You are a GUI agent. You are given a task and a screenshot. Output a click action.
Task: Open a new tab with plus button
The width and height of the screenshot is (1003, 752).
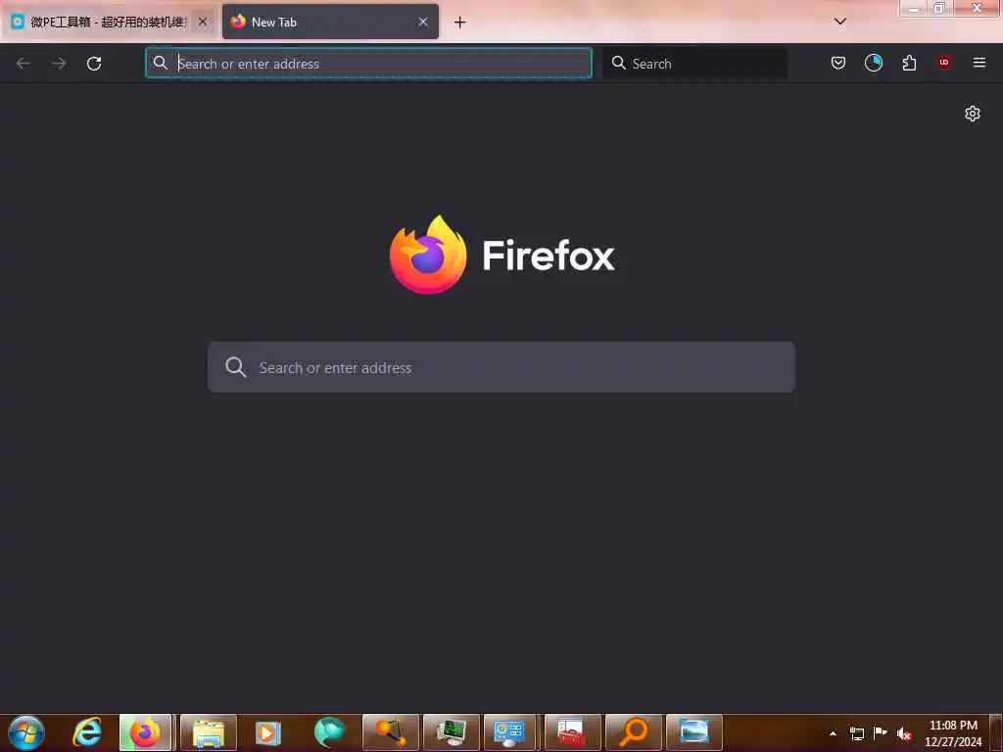[x=460, y=23]
